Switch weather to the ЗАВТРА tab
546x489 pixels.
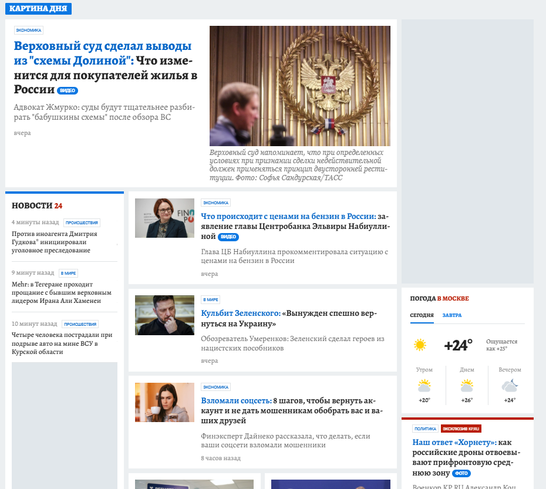[x=452, y=315]
